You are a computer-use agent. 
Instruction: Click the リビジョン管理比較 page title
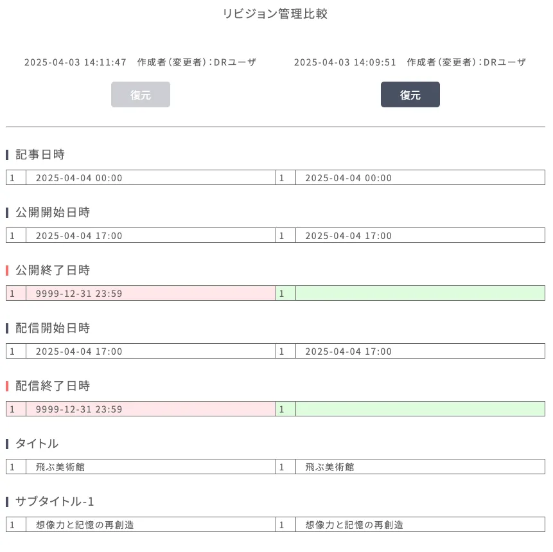point(276,13)
